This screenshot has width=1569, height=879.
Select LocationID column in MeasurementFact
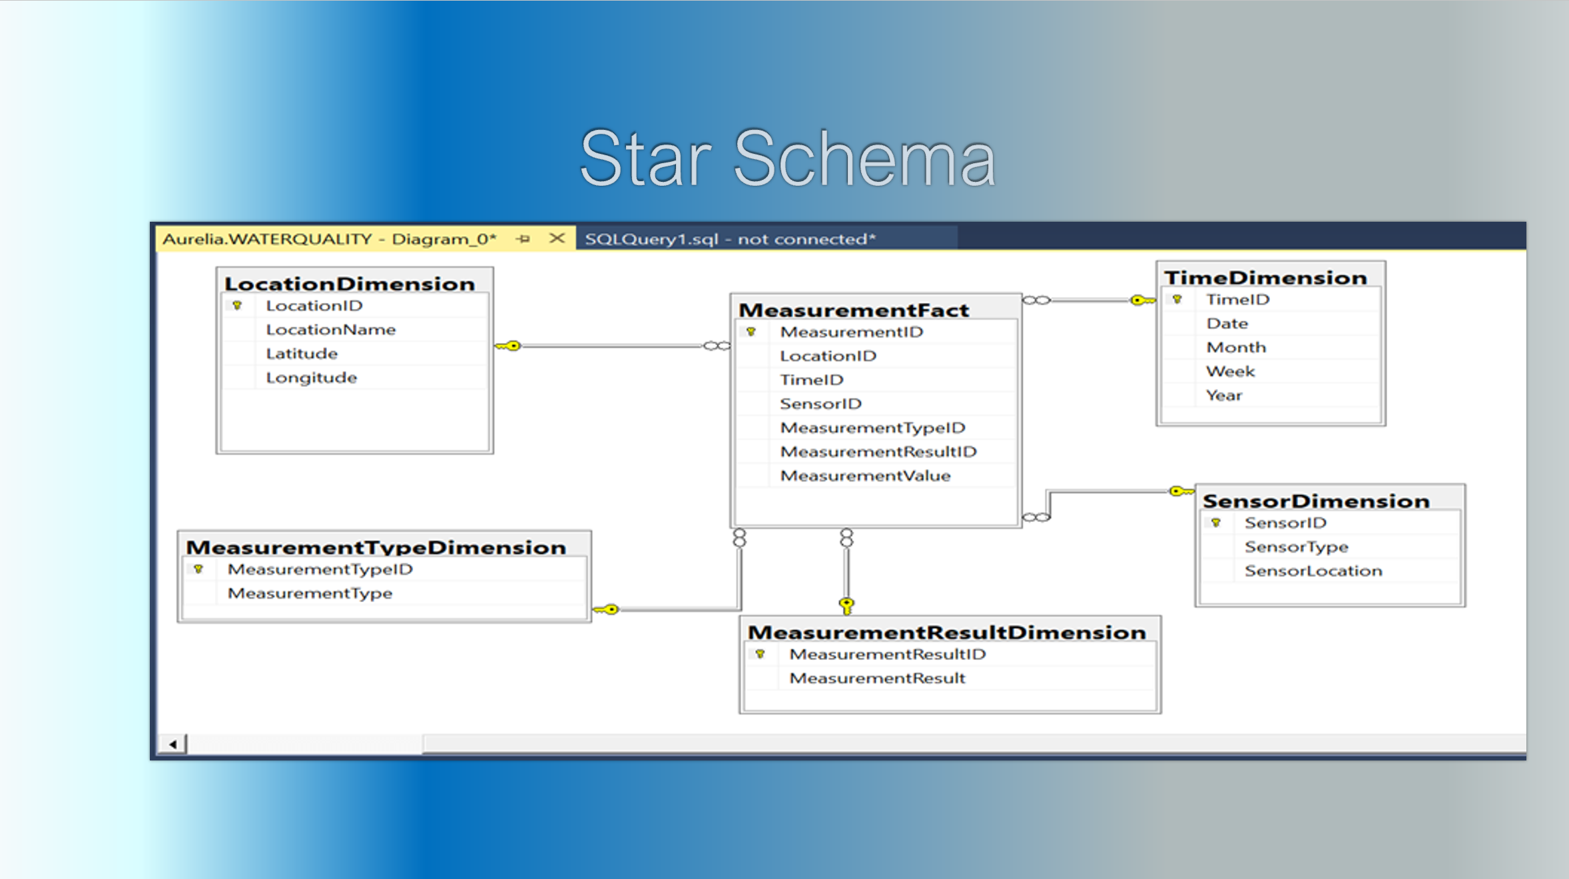tap(876, 356)
